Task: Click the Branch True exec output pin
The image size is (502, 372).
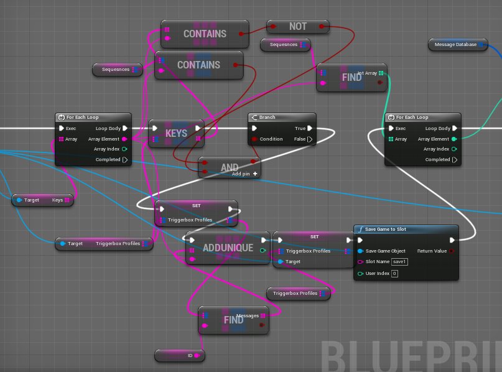Action: (310, 128)
